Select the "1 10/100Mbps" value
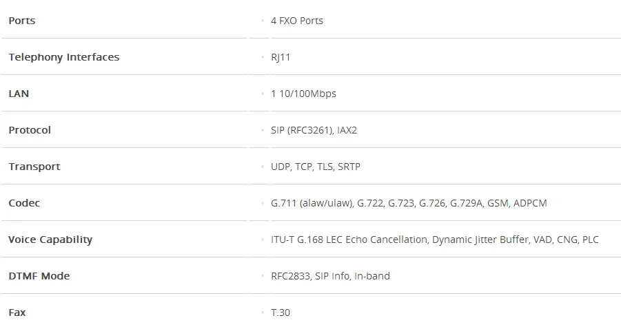This screenshot has height=329, width=621. click(303, 94)
